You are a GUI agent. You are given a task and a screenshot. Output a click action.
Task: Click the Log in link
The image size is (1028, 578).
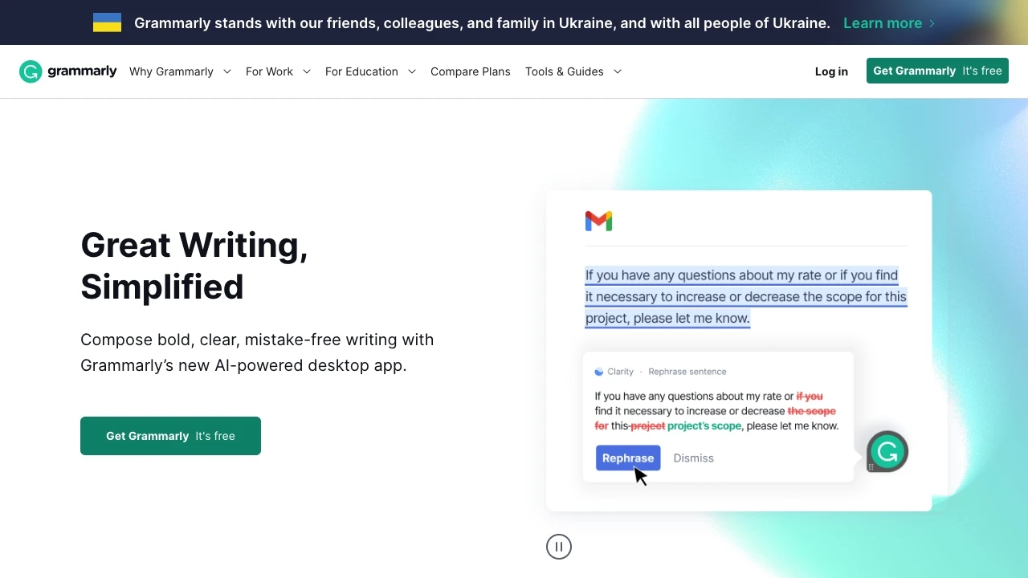click(831, 71)
